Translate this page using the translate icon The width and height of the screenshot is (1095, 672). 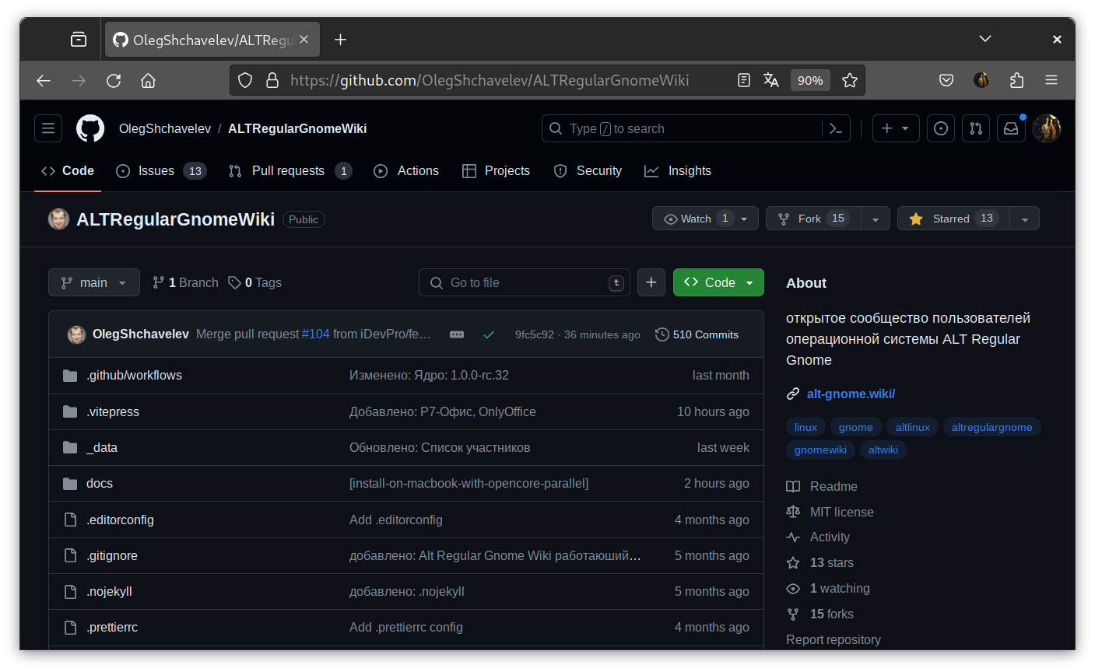(771, 80)
